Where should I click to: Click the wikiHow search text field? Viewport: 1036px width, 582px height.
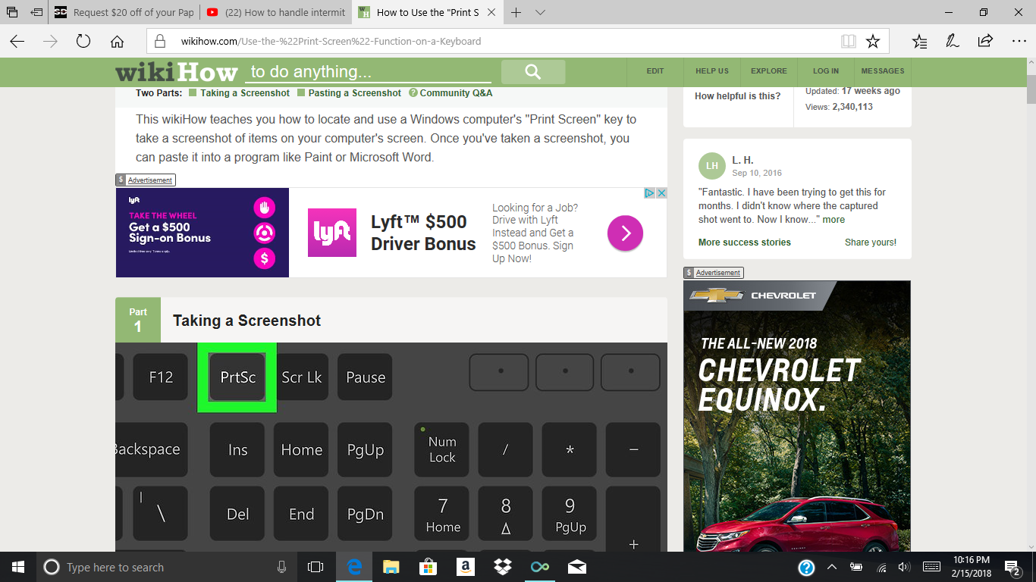[368, 72]
